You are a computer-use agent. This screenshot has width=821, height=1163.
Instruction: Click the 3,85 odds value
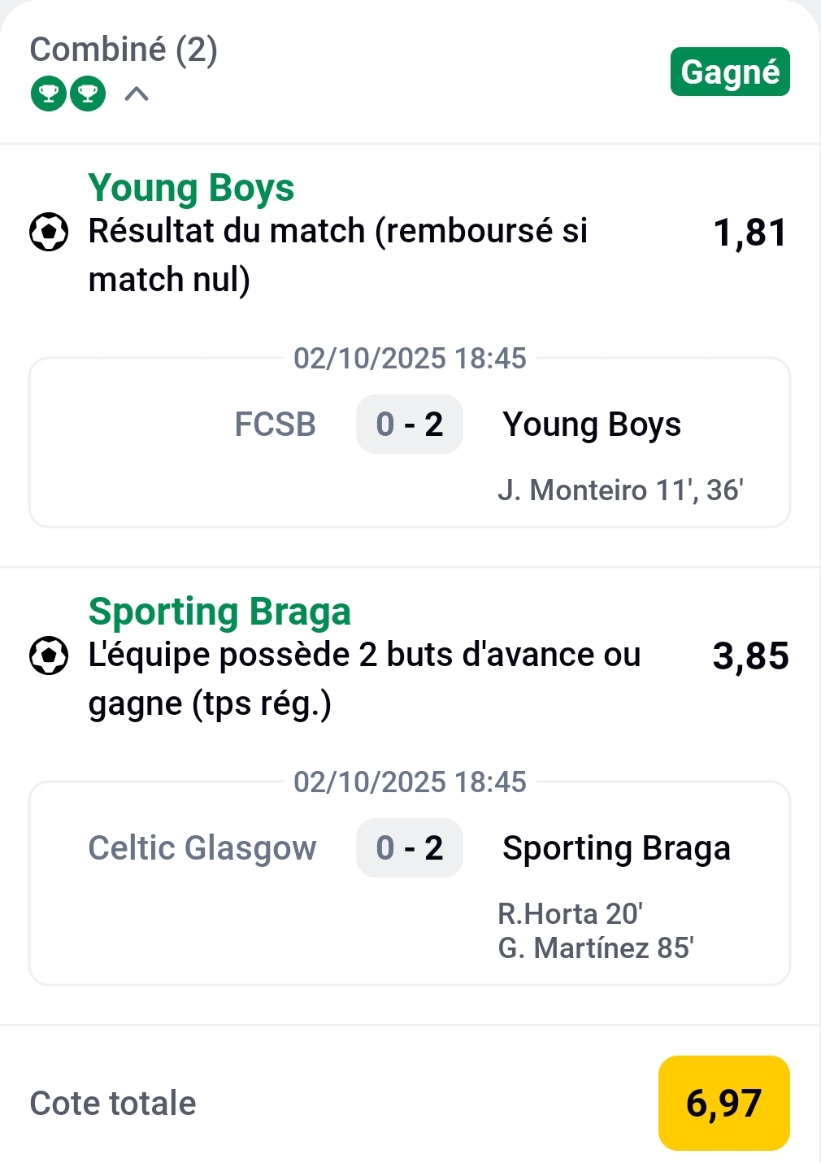tap(750, 656)
